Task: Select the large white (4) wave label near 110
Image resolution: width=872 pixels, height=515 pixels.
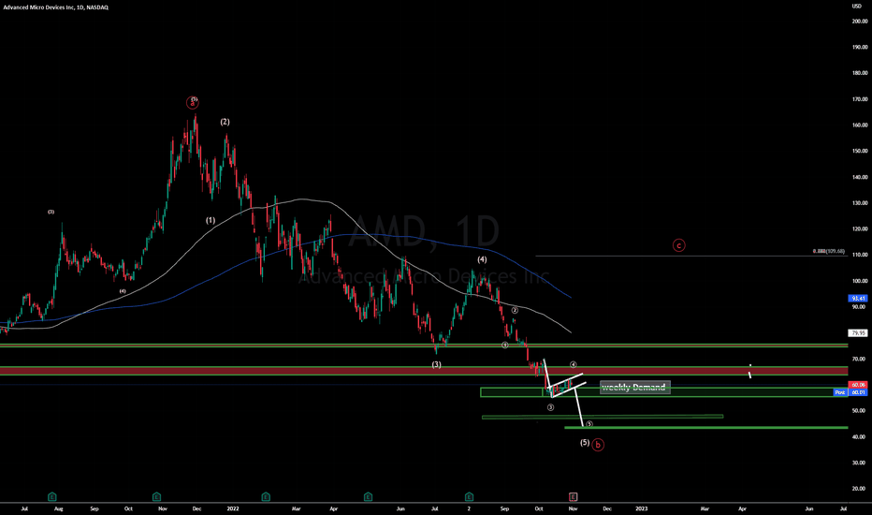Action: pos(482,259)
